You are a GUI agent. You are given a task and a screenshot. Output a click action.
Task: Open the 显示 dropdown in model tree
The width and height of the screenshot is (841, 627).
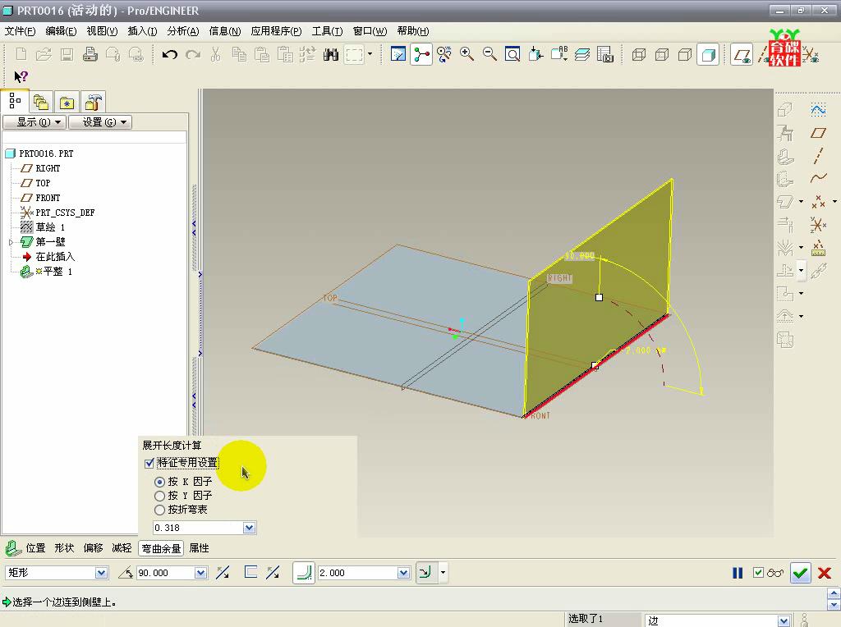click(x=34, y=122)
